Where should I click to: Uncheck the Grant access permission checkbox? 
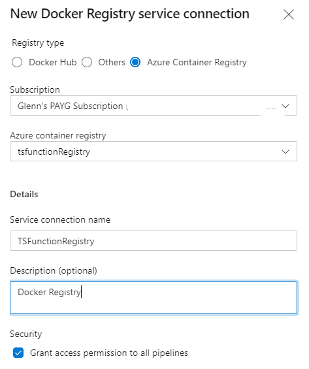[18, 353]
